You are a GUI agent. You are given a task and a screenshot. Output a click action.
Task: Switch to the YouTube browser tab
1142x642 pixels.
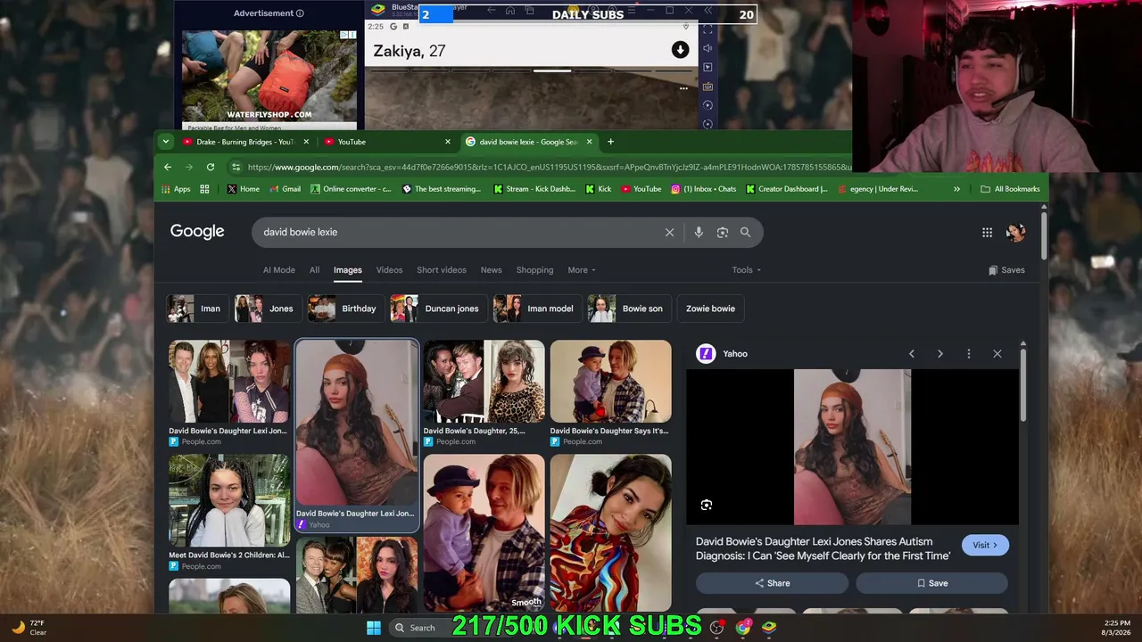387,142
